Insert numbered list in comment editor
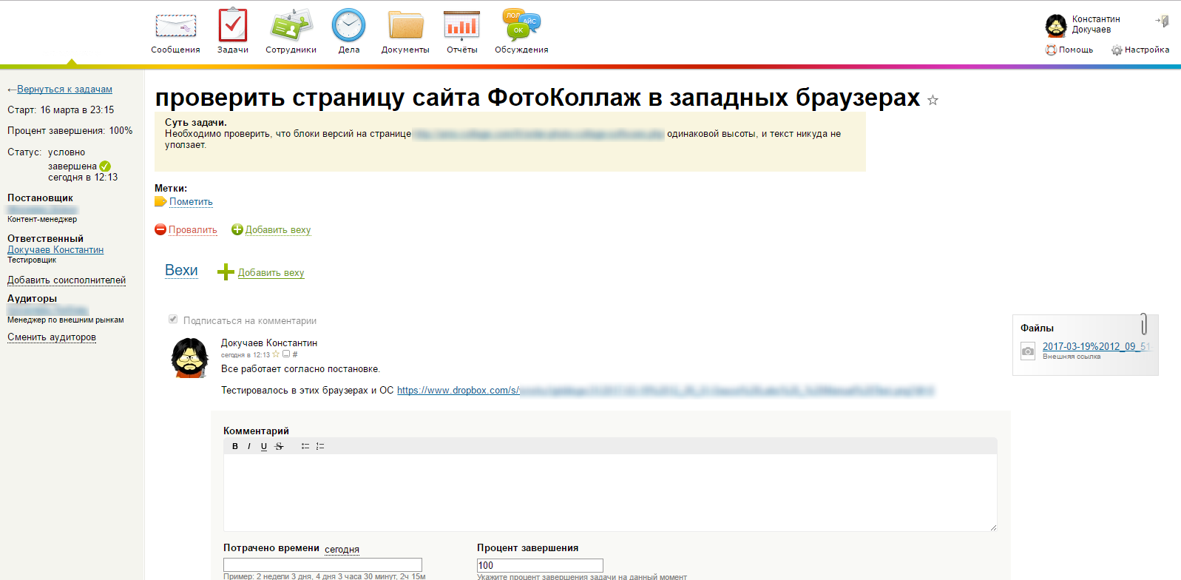Image resolution: width=1181 pixels, height=580 pixels. click(x=320, y=446)
